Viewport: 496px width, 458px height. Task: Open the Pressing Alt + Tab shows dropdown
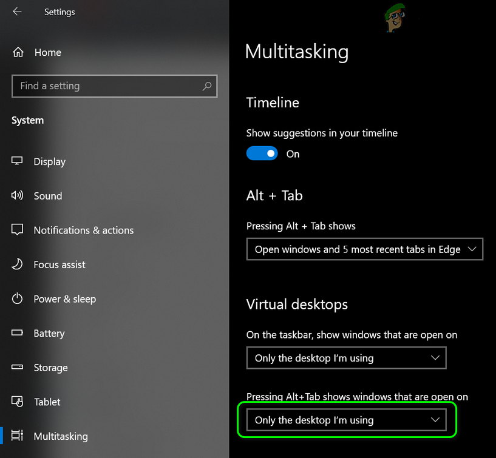[x=365, y=249]
